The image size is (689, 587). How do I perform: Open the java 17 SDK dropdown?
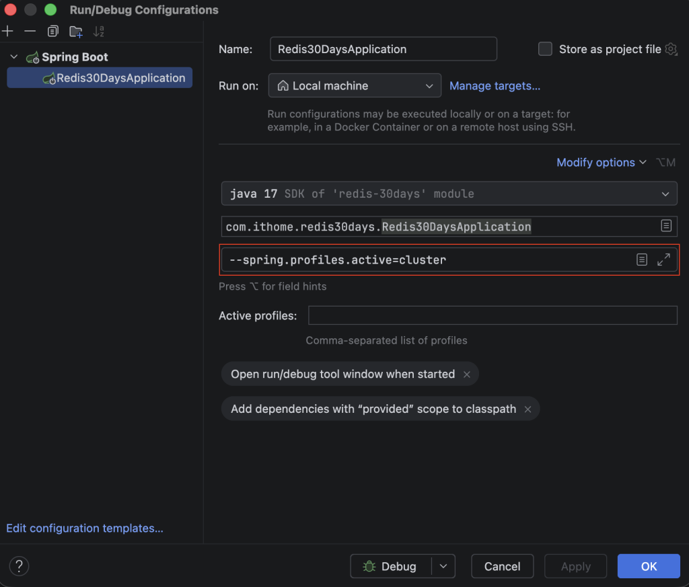tap(449, 194)
